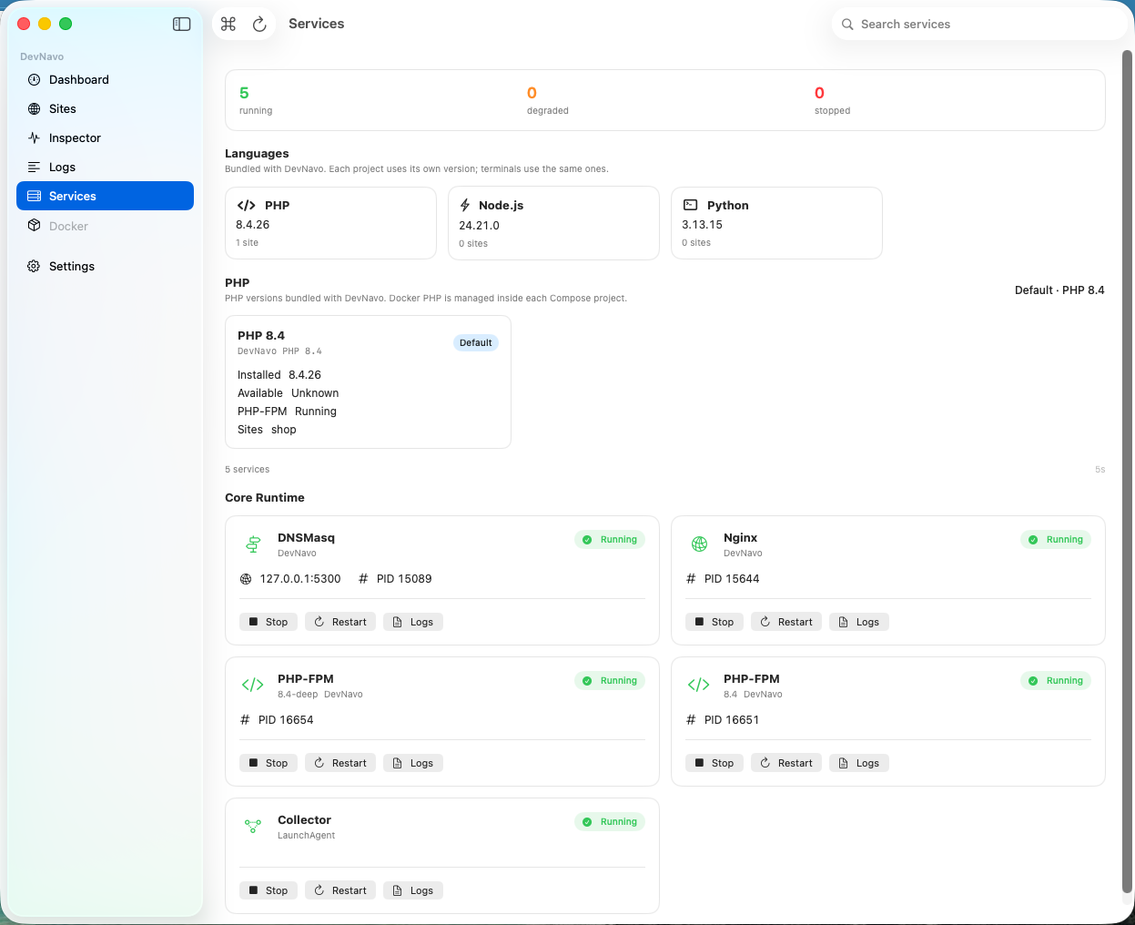Open Collector logs
The image size is (1135, 925).
point(413,890)
